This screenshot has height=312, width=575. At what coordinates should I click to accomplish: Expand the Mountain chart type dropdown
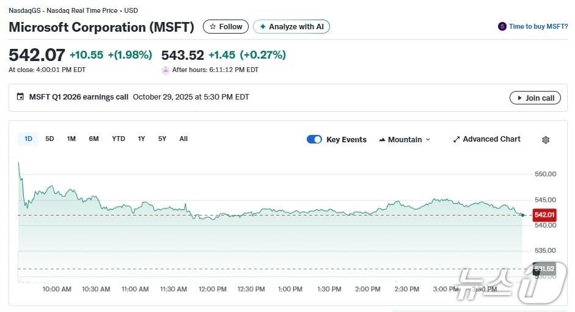(405, 140)
